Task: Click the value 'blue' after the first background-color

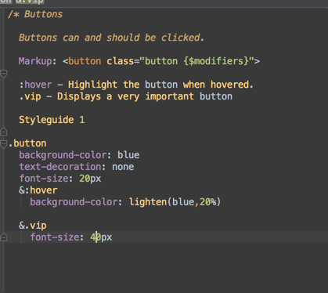Action: point(128,155)
